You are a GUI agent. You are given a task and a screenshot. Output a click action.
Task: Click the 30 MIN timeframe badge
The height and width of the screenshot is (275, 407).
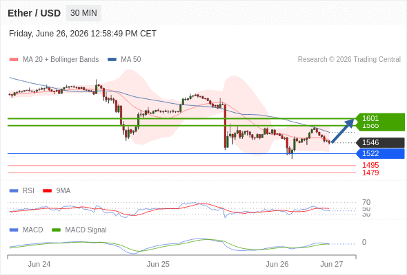(83, 13)
